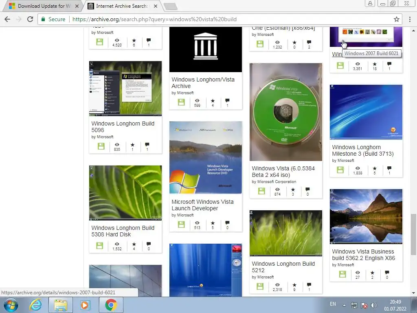417x313 pixels.
Task: Open the Windows Longhorn Build 5098 thumbnail
Action: click(x=125, y=88)
